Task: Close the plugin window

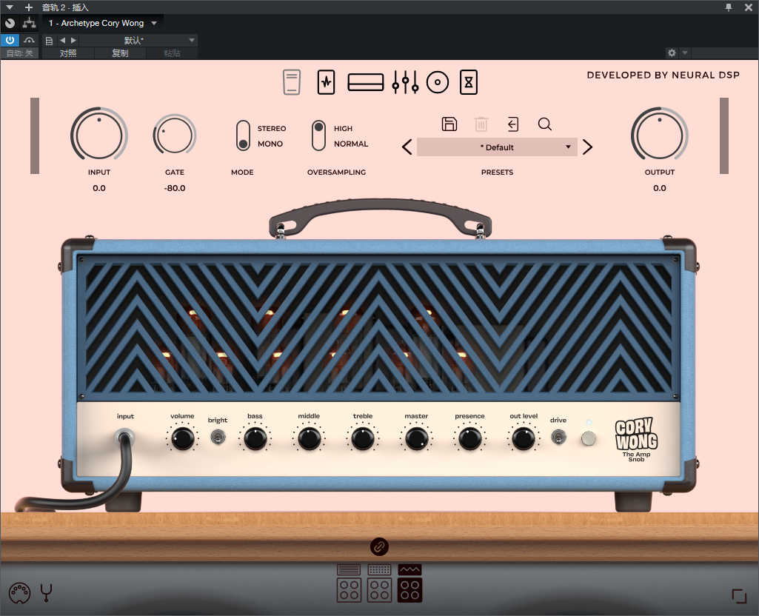Action: pos(749,7)
